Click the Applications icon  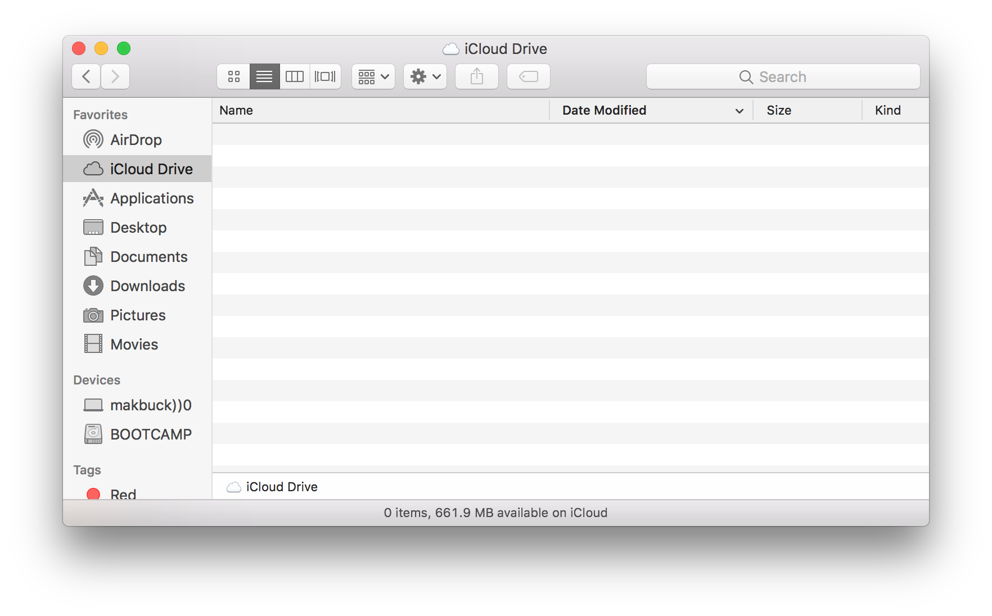(x=93, y=198)
